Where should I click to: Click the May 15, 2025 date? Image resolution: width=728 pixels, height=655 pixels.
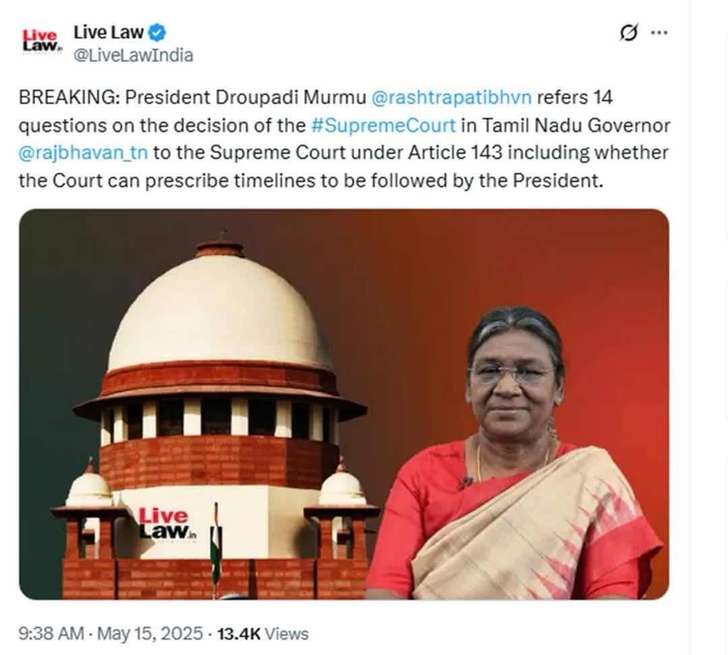[x=150, y=633]
